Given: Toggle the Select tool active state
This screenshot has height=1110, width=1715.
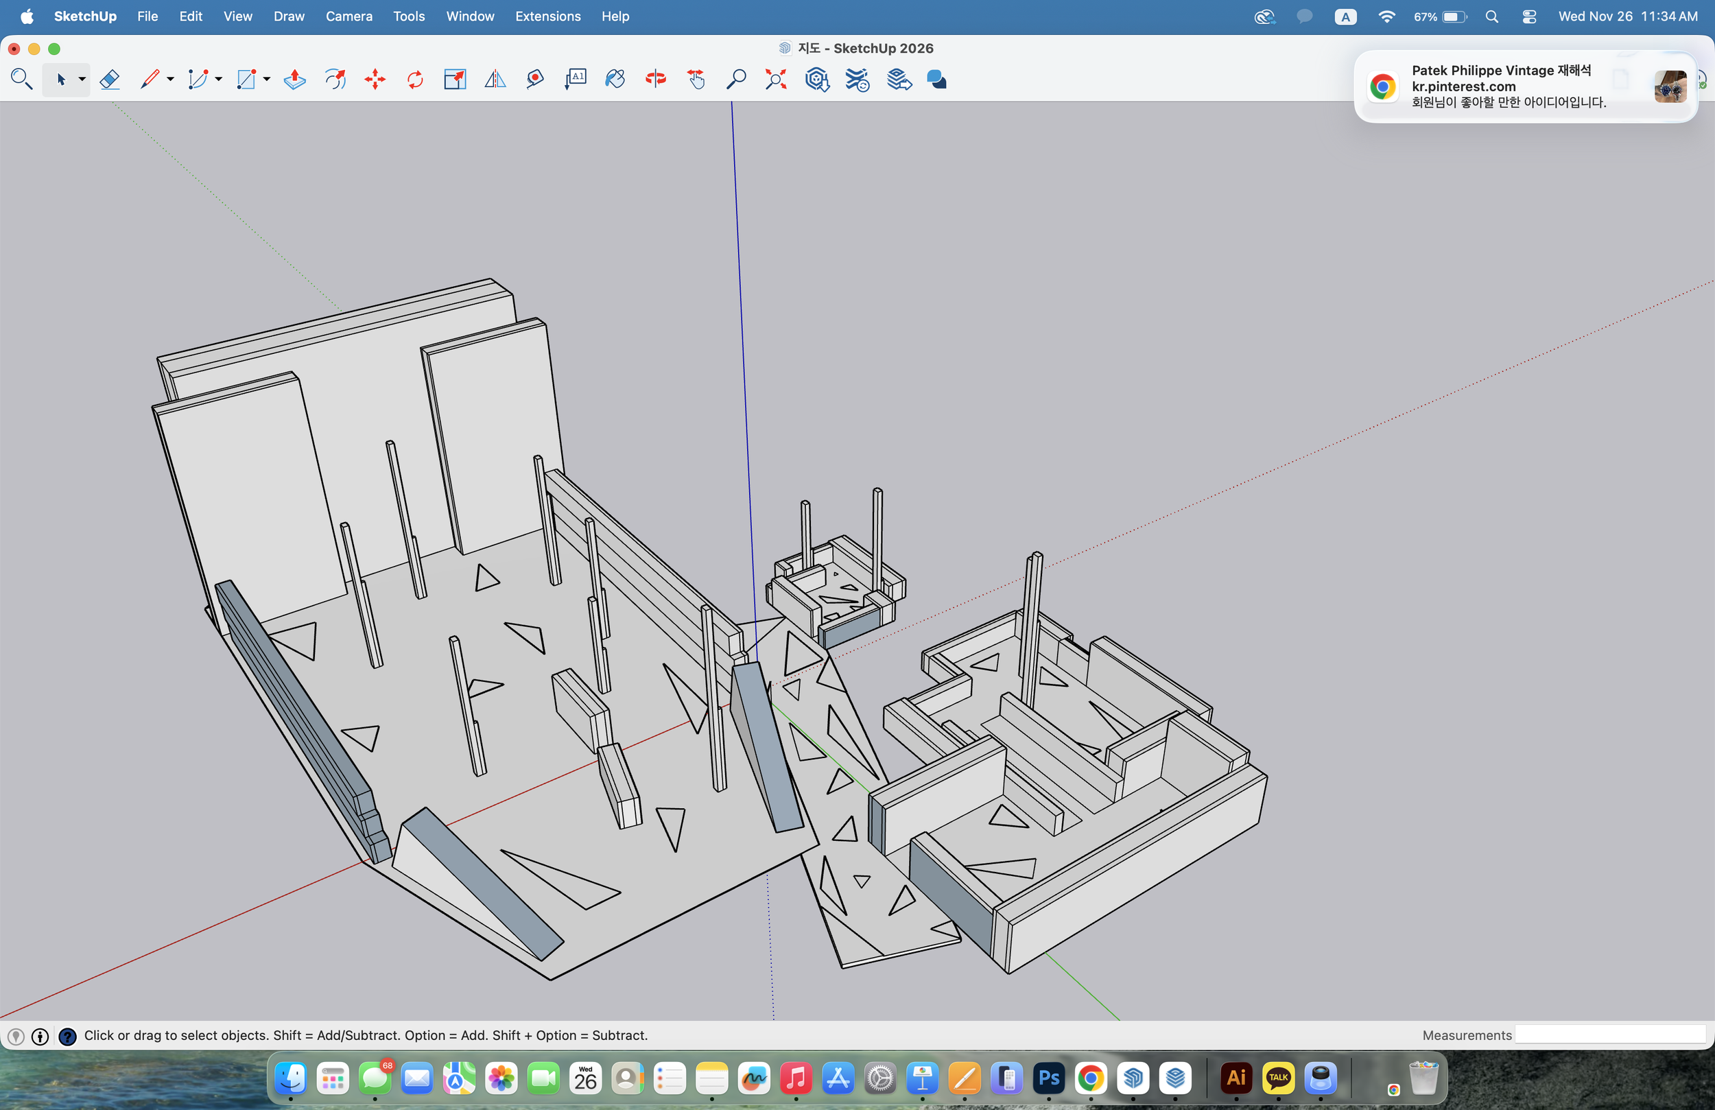Looking at the screenshot, I should [x=62, y=80].
